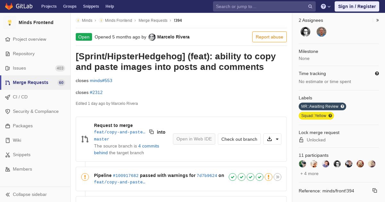Open the linked issue #2312
The image size is (385, 202).
tap(96, 92)
